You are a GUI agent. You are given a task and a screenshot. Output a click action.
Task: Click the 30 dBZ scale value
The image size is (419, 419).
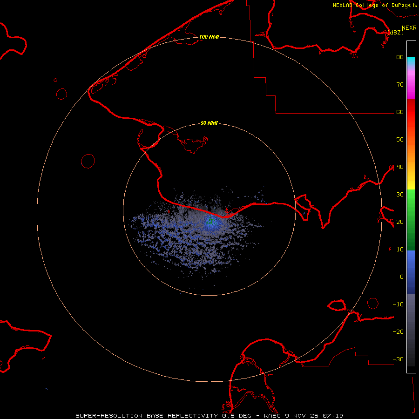pos(400,195)
